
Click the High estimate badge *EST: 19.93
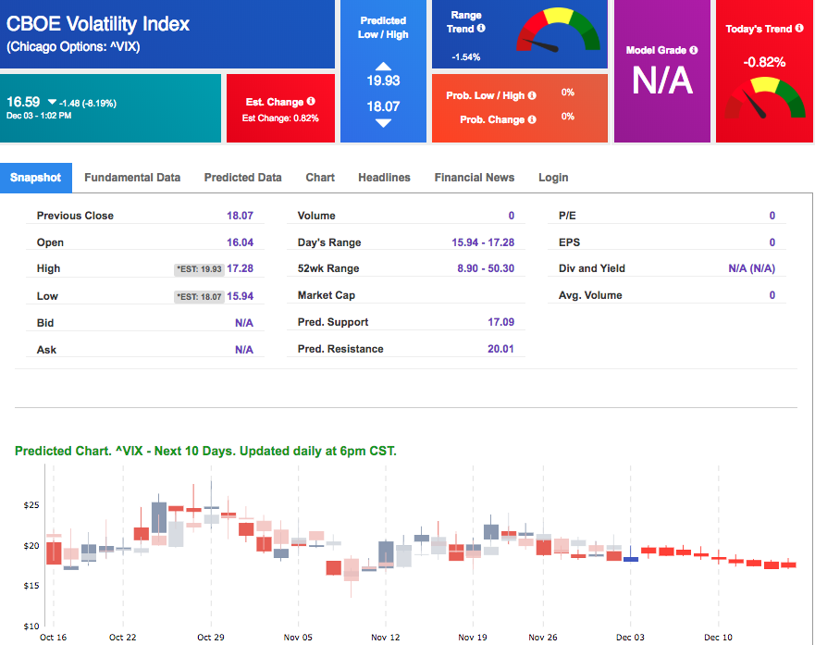pyautogui.click(x=199, y=269)
